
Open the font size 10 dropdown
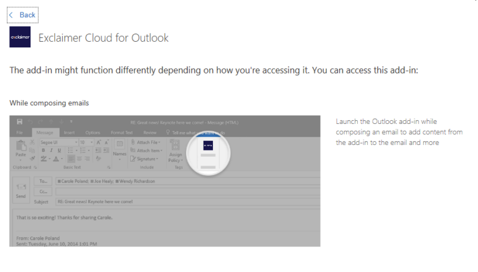point(87,143)
